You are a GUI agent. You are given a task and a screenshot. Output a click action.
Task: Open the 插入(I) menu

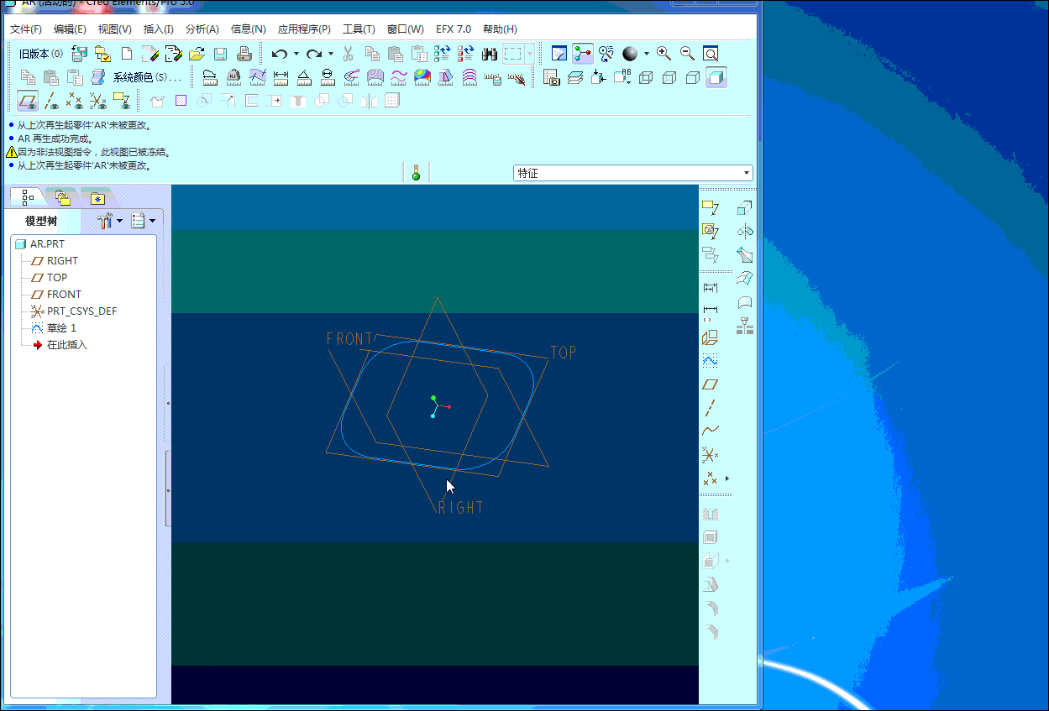[159, 29]
